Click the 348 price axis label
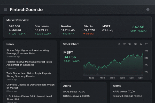This screenshot has width=155, height=103. click(x=146, y=51)
